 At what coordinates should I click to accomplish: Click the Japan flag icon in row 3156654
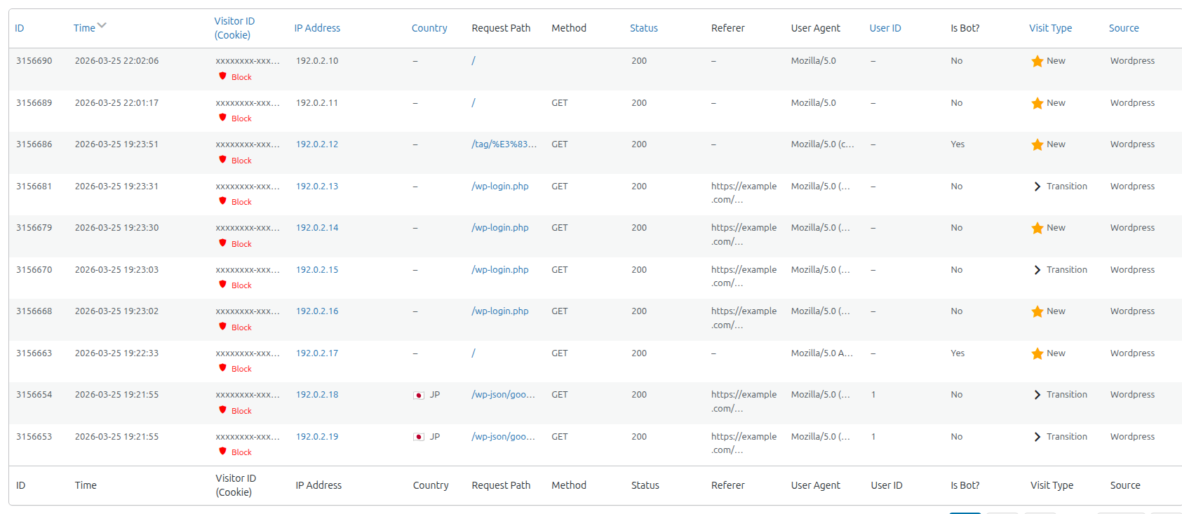pyautogui.click(x=419, y=395)
